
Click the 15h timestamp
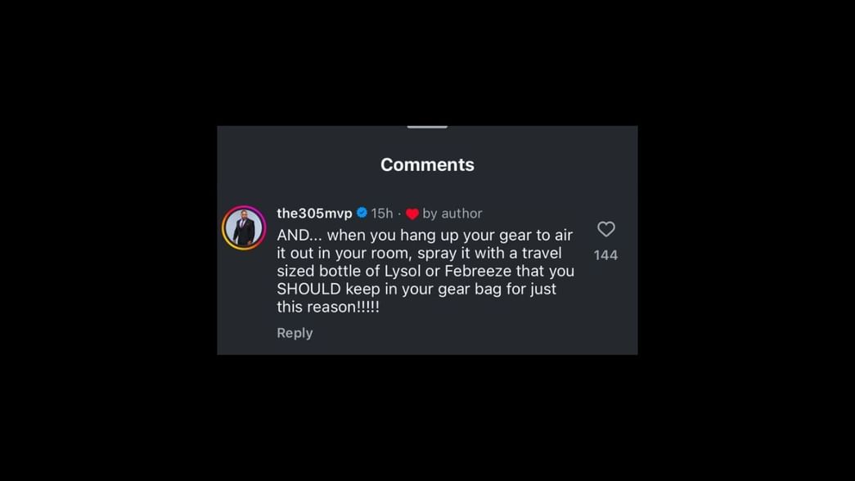click(x=382, y=214)
